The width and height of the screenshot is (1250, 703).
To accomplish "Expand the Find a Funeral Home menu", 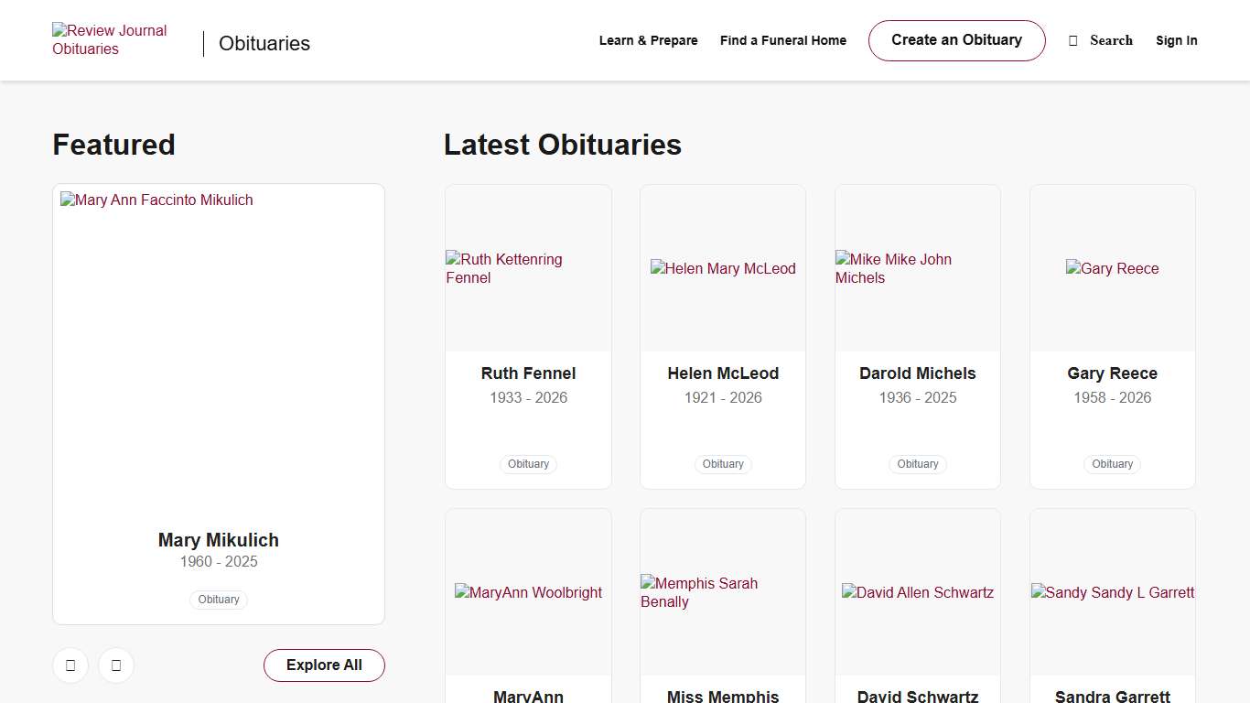I will [783, 40].
